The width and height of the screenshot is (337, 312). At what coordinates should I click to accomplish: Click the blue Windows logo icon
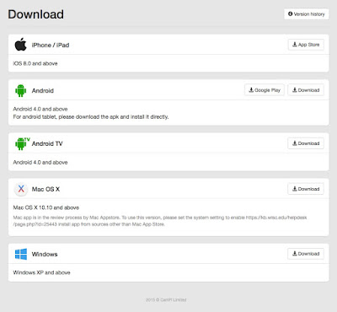[21, 254]
